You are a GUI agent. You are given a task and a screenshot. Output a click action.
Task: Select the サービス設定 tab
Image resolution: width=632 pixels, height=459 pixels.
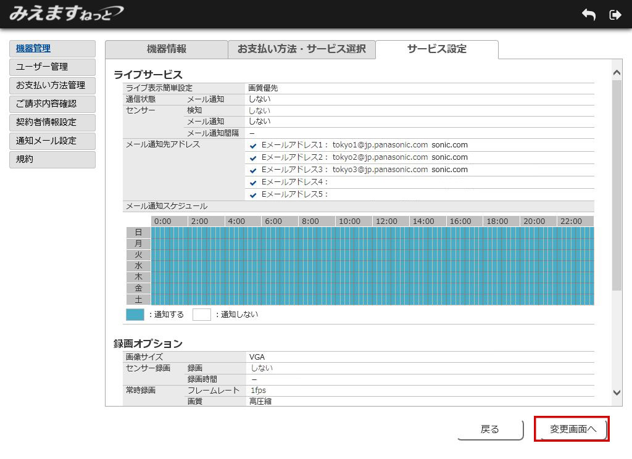coord(436,49)
